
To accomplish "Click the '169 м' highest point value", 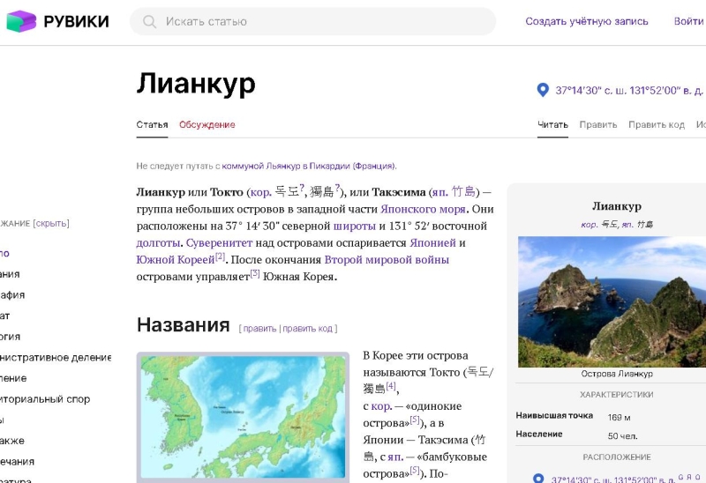I will click(x=620, y=418).
